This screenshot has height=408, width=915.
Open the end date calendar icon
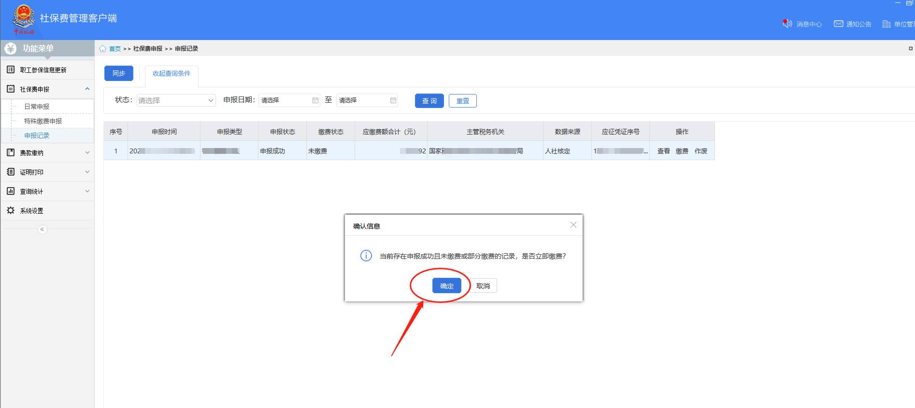[x=393, y=100]
